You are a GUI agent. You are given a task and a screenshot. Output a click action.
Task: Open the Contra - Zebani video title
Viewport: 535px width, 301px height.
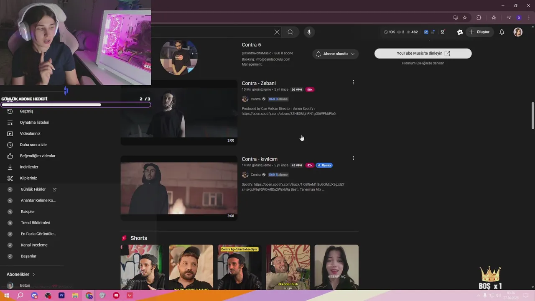pyautogui.click(x=259, y=83)
